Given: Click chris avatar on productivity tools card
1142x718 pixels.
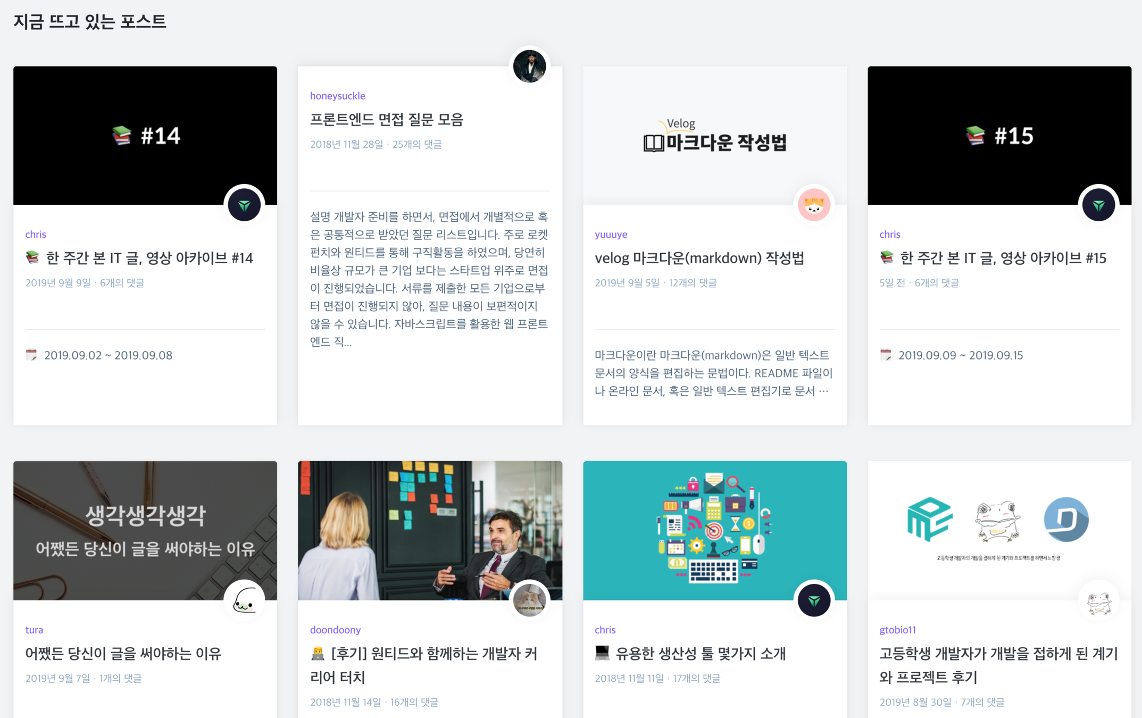Looking at the screenshot, I should [x=814, y=600].
